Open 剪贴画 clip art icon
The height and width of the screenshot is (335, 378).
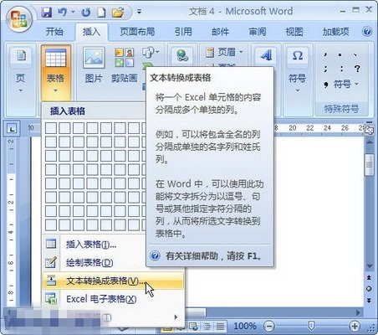point(125,65)
